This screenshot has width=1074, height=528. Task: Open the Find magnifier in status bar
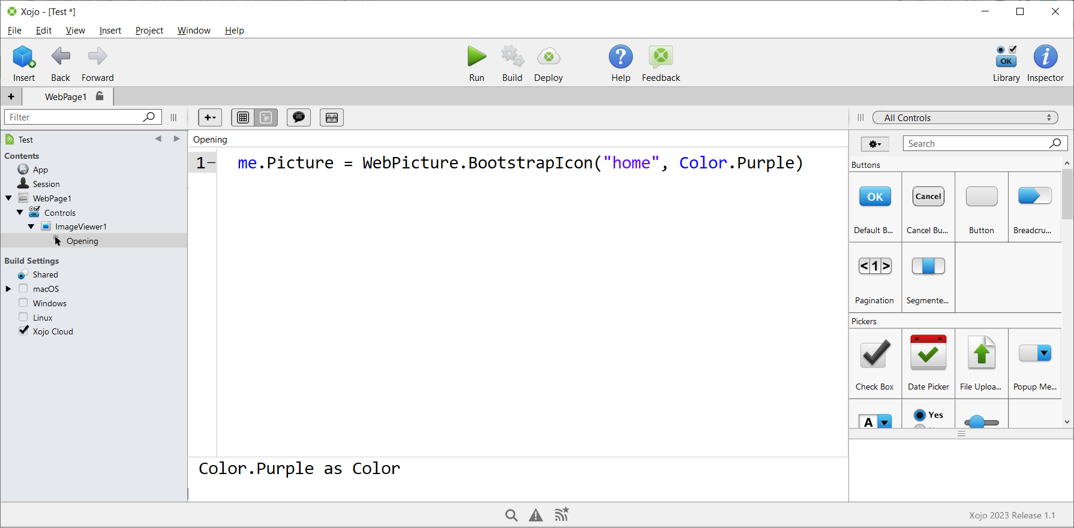pos(511,515)
